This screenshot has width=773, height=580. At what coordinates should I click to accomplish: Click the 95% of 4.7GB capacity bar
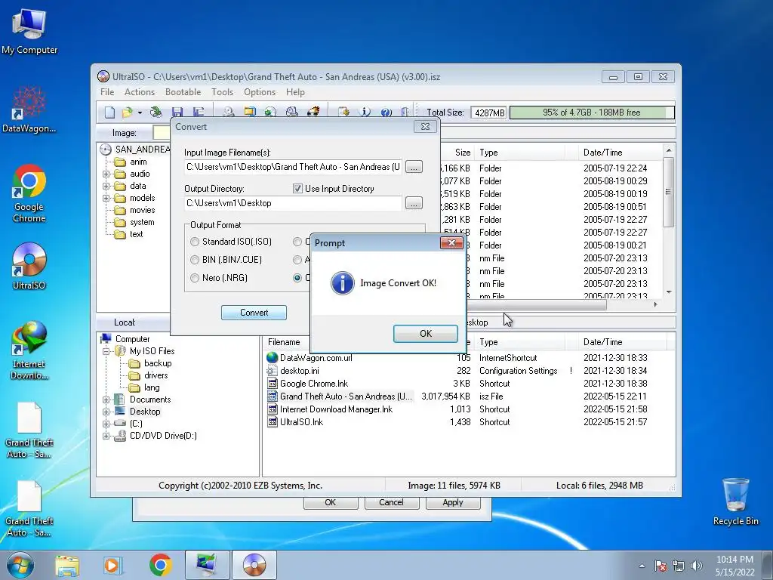592,113
